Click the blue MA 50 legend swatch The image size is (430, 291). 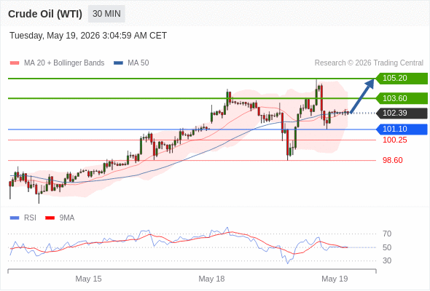[118, 63]
